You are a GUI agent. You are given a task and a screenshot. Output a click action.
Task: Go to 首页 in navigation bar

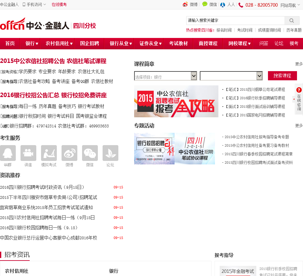[10, 44]
